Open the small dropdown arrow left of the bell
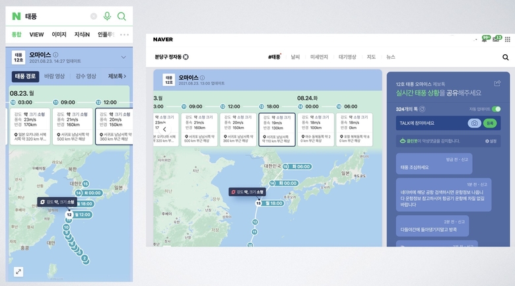Viewport: 515px width, 286px height. [x=475, y=40]
